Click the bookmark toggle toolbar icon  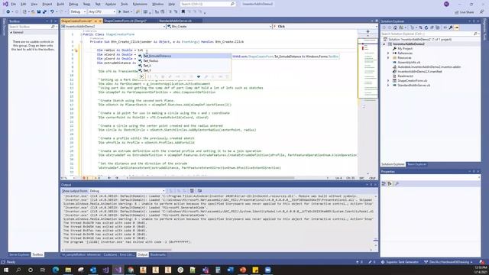(x=183, y=12)
